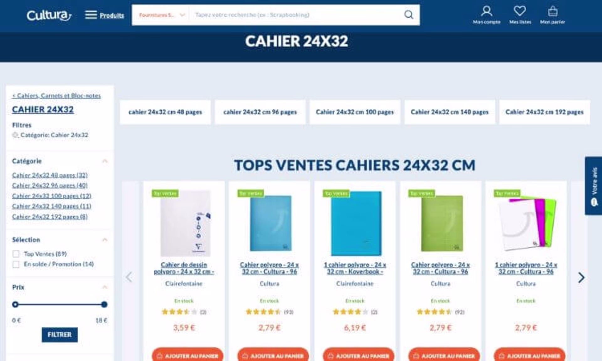Collapse the Prix filter section
Screen dimensions: 602x361
click(x=105, y=287)
